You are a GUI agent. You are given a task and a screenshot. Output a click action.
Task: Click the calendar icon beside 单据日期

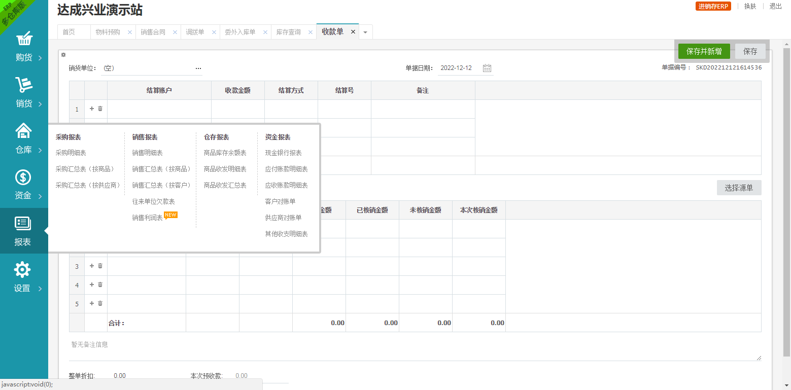pos(487,68)
